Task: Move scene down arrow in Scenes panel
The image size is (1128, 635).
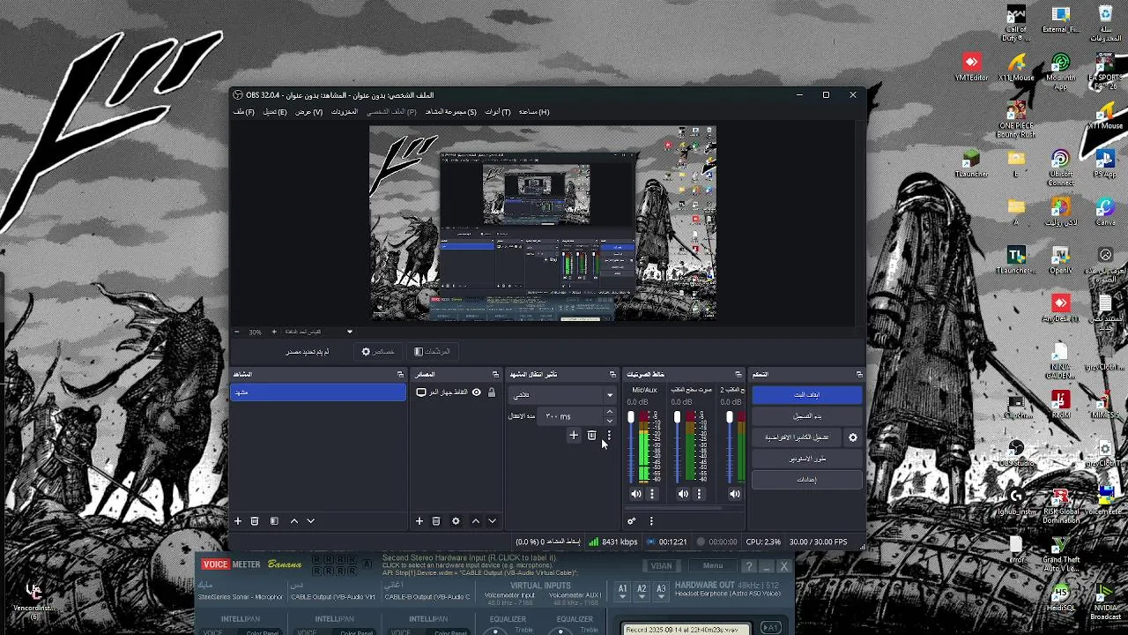Action: point(311,521)
